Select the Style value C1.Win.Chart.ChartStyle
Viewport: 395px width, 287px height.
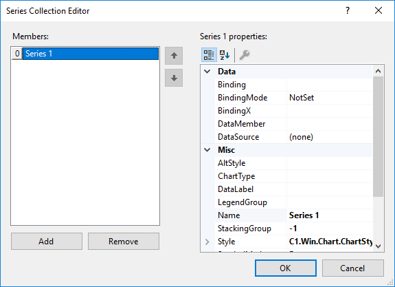click(330, 242)
